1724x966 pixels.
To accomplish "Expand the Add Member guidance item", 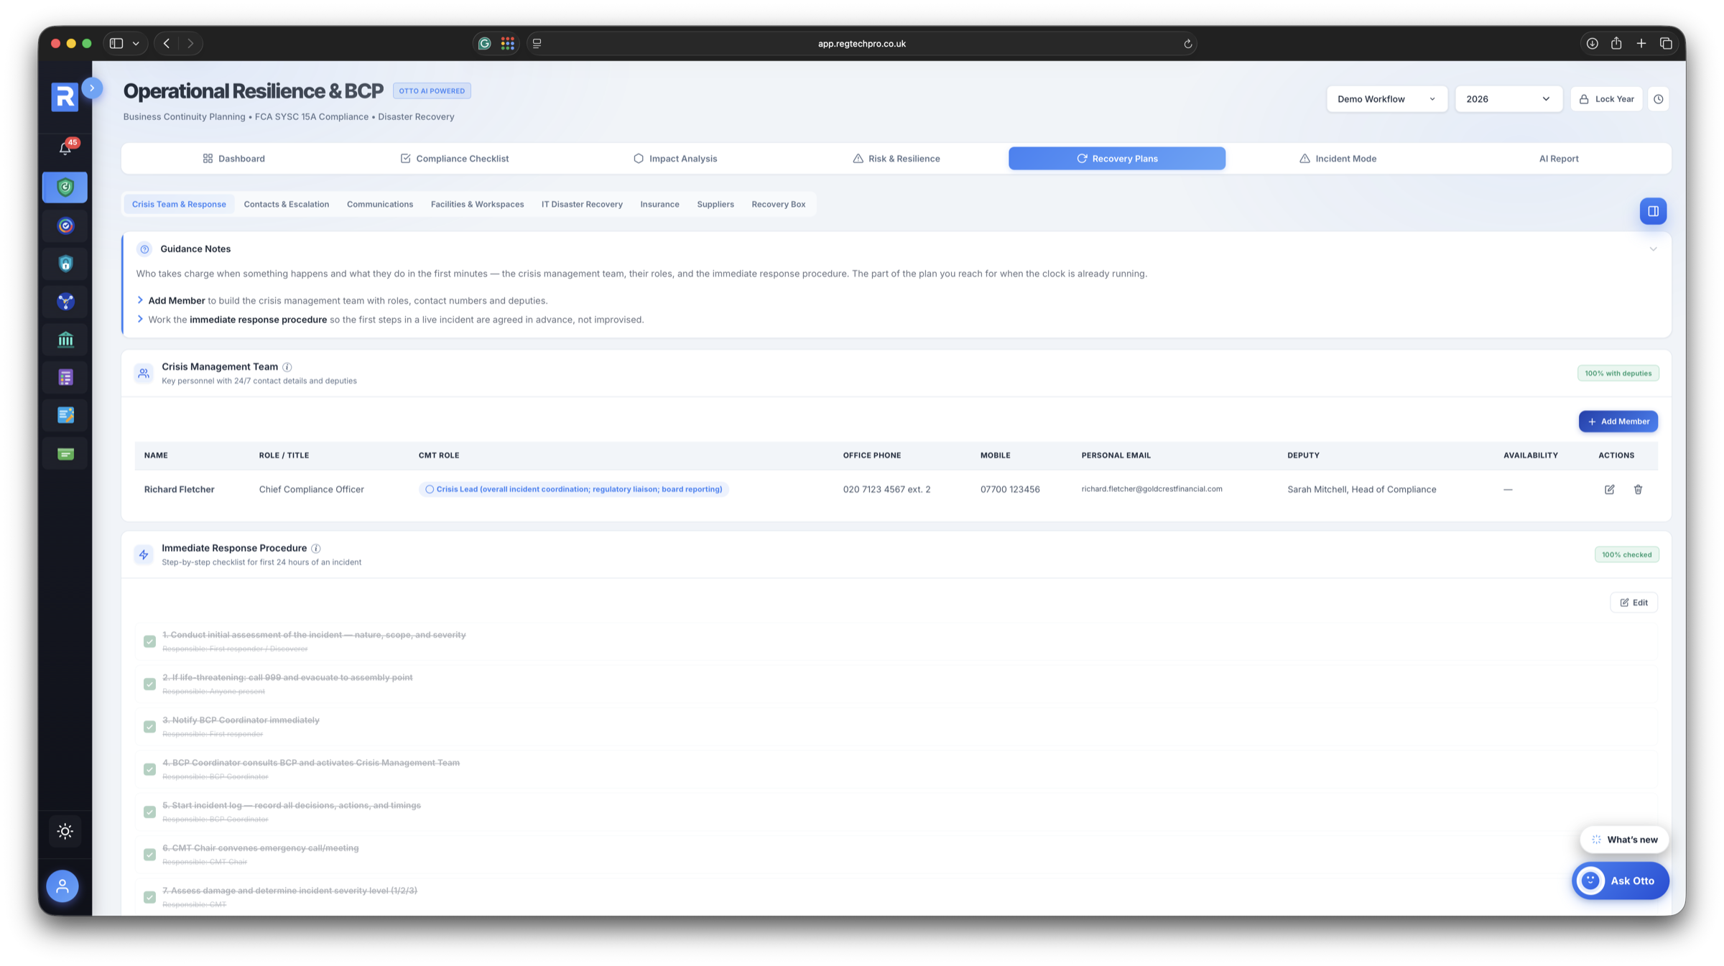I will pos(140,300).
